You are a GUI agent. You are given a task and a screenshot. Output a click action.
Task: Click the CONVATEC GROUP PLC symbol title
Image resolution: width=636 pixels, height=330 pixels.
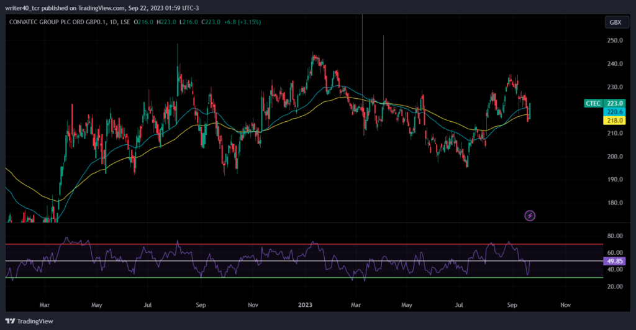pyautogui.click(x=58, y=22)
